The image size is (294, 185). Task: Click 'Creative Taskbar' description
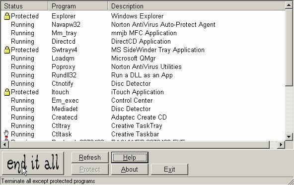pyautogui.click(x=135, y=134)
